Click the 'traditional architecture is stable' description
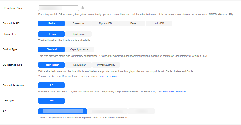 point(64,40)
